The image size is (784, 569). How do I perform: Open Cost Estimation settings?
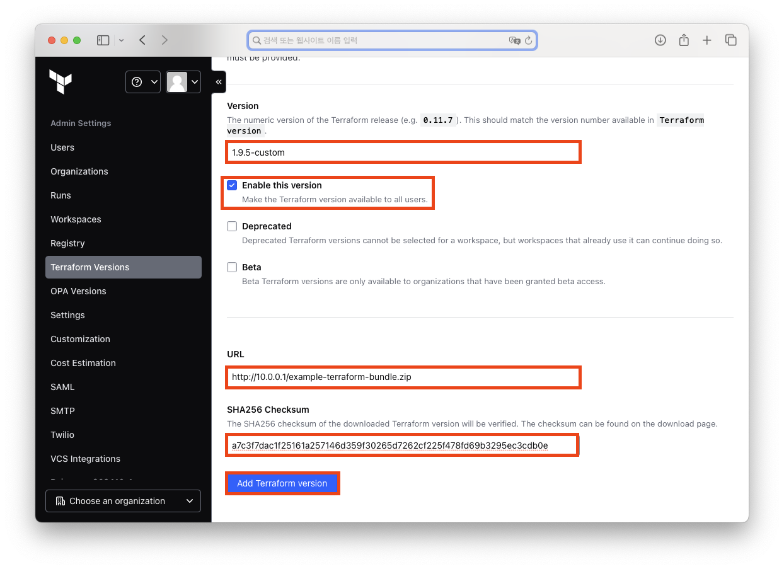(83, 363)
